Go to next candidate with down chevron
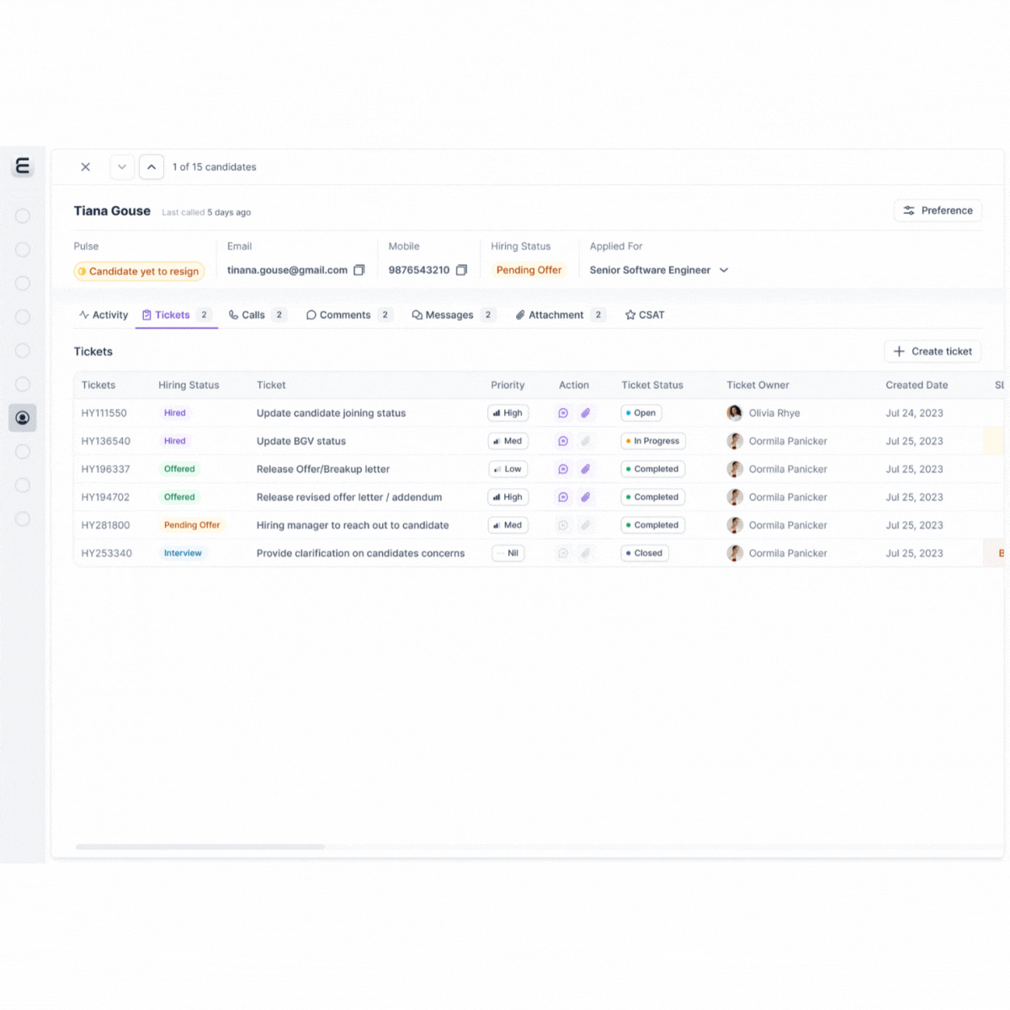Image resolution: width=1010 pixels, height=1010 pixels. point(122,167)
